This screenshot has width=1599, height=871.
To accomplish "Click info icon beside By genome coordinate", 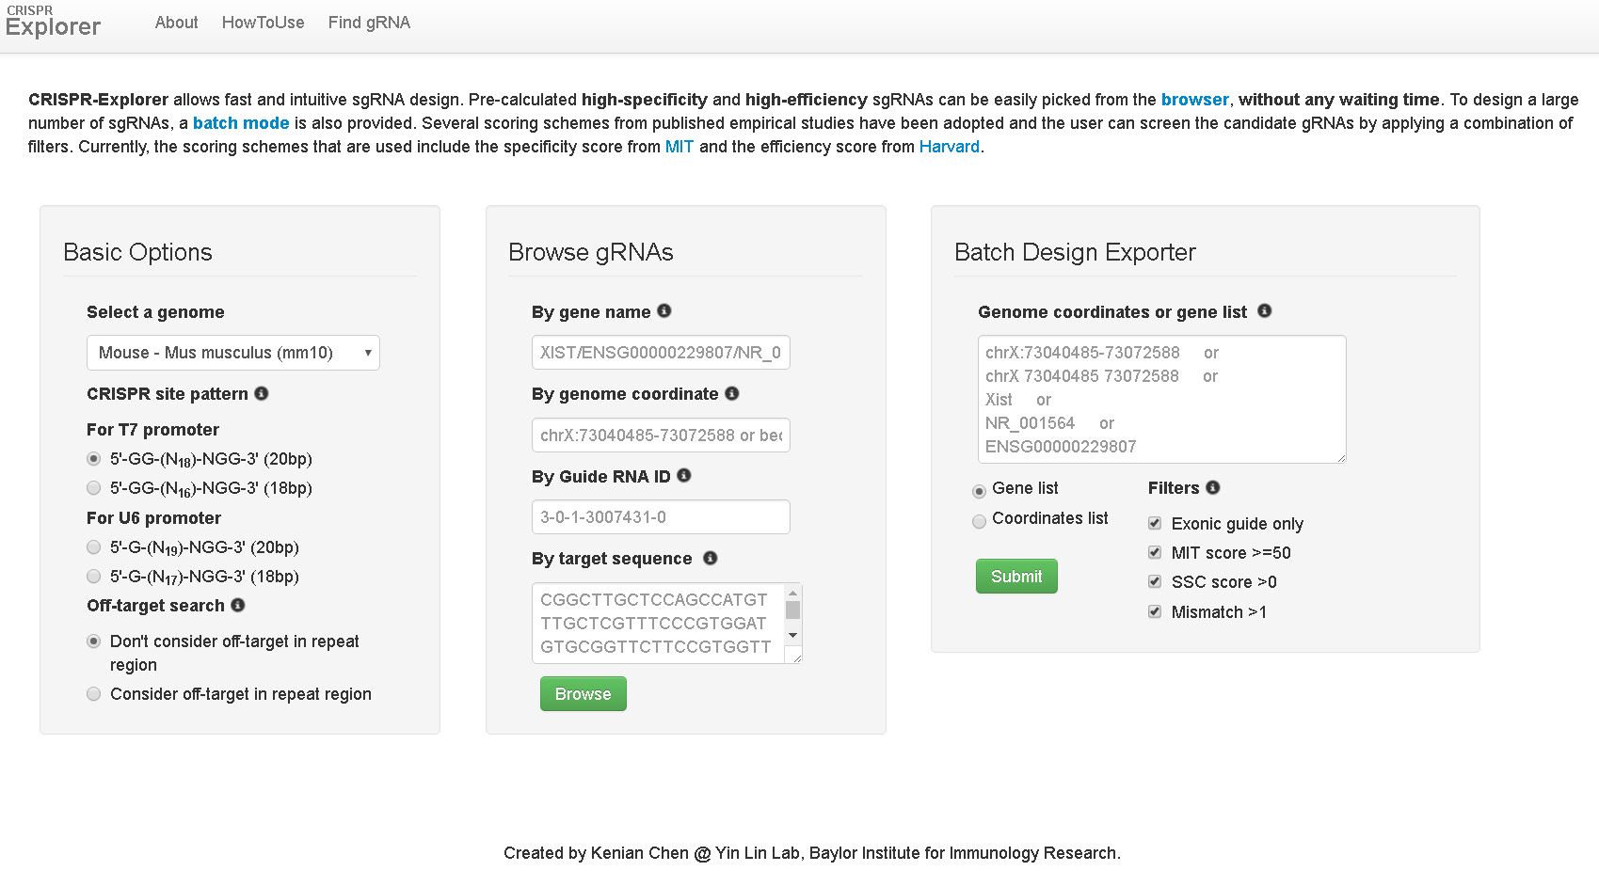I will point(732,393).
